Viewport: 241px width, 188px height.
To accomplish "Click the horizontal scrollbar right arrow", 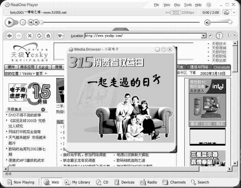I will click(229, 169).
